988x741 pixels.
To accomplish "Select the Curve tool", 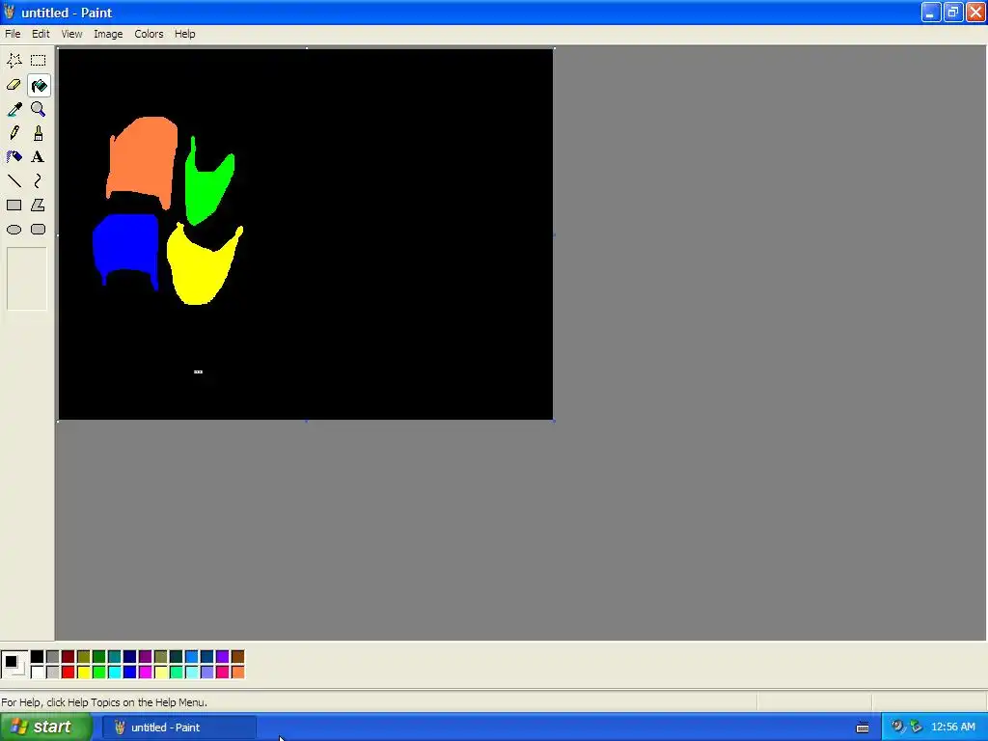I will pyautogui.click(x=39, y=181).
